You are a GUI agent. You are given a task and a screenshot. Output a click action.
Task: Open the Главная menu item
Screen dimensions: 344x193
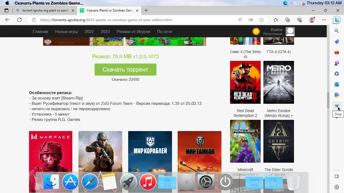41,32
